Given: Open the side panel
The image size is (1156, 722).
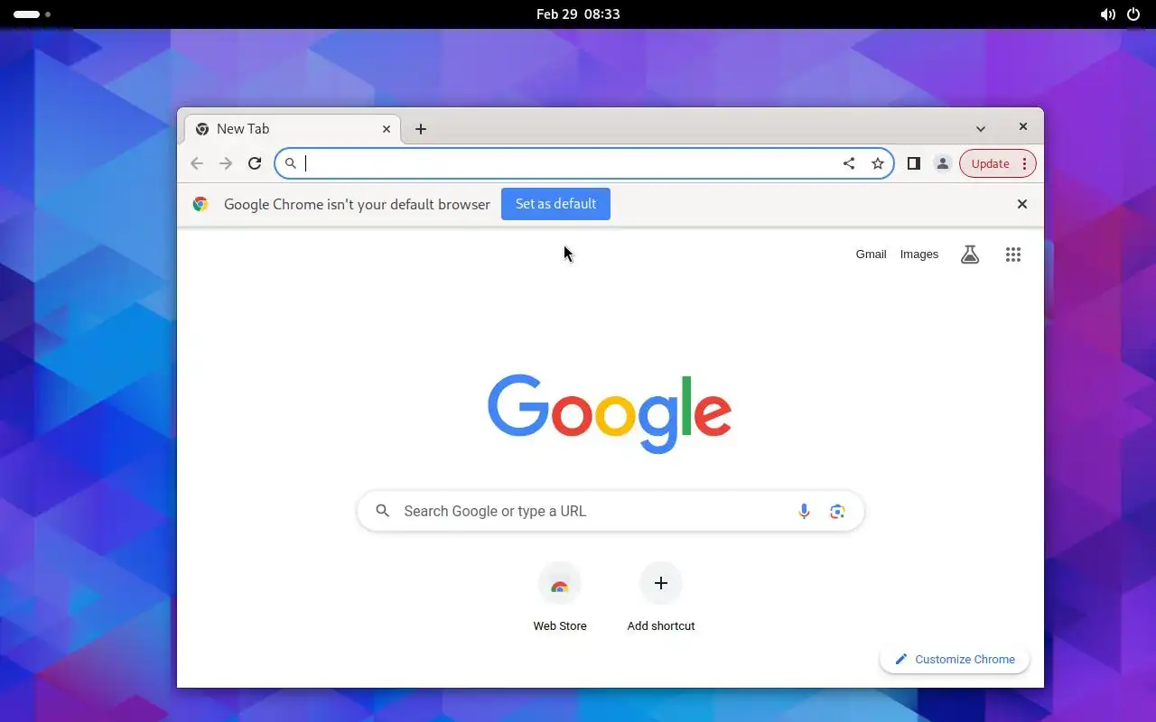Looking at the screenshot, I should tap(914, 163).
